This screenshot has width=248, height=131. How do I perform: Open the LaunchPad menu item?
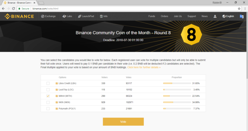click(x=86, y=16)
